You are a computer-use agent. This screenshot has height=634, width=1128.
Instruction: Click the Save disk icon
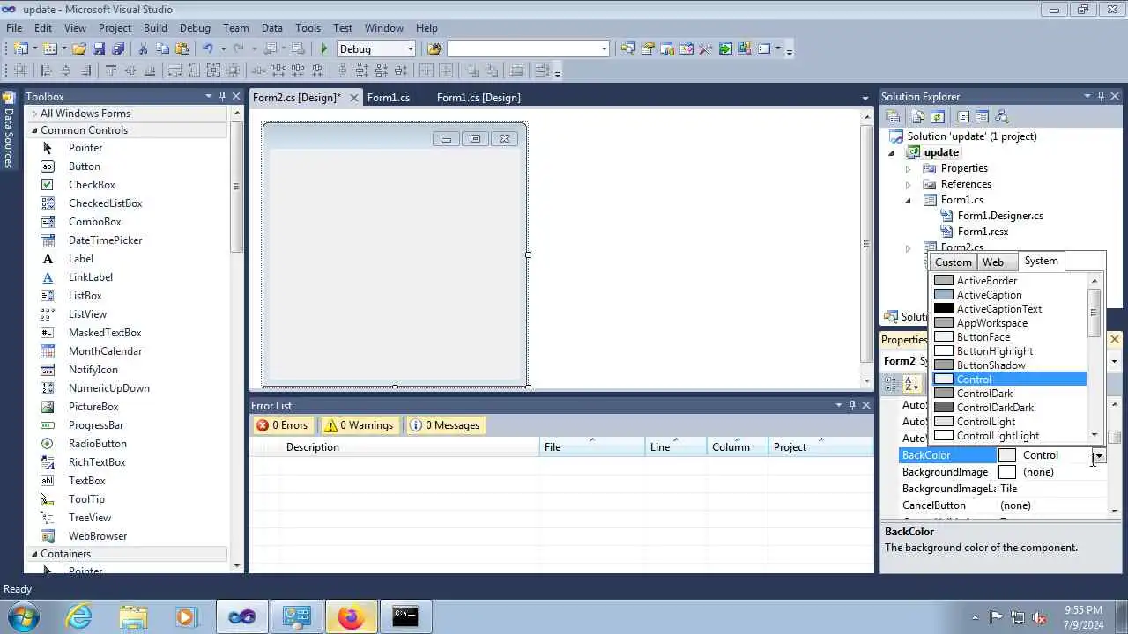tap(99, 49)
